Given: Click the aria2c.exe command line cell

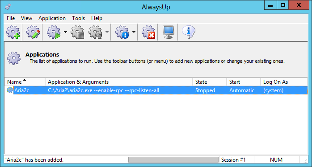Looking at the screenshot, I should coord(103,90).
